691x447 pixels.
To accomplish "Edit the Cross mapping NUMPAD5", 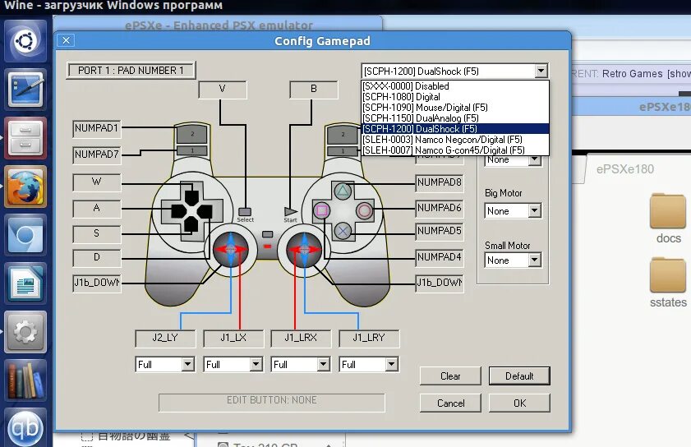I will point(440,231).
